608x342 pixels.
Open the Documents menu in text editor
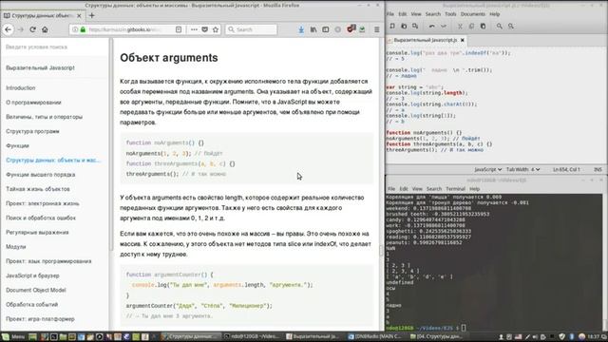pos(473,14)
